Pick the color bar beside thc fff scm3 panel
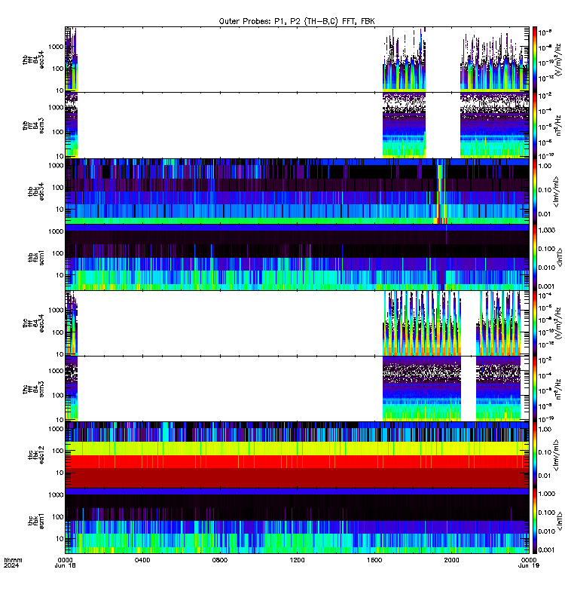This screenshot has width=565, height=603. click(x=534, y=389)
